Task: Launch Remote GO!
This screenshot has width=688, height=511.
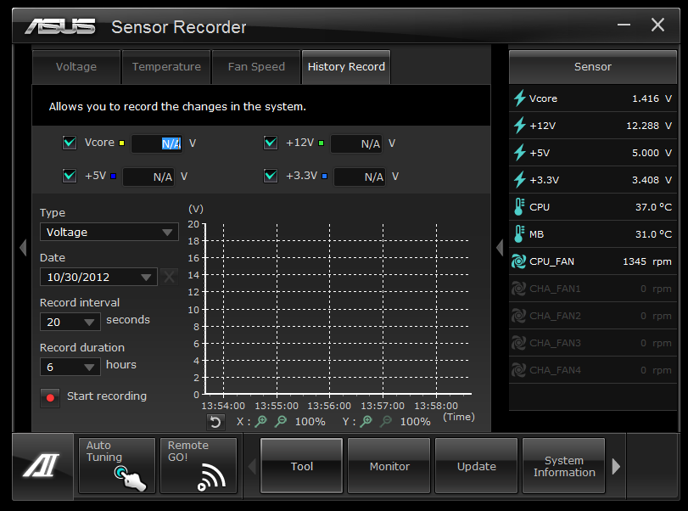Action: click(198, 465)
